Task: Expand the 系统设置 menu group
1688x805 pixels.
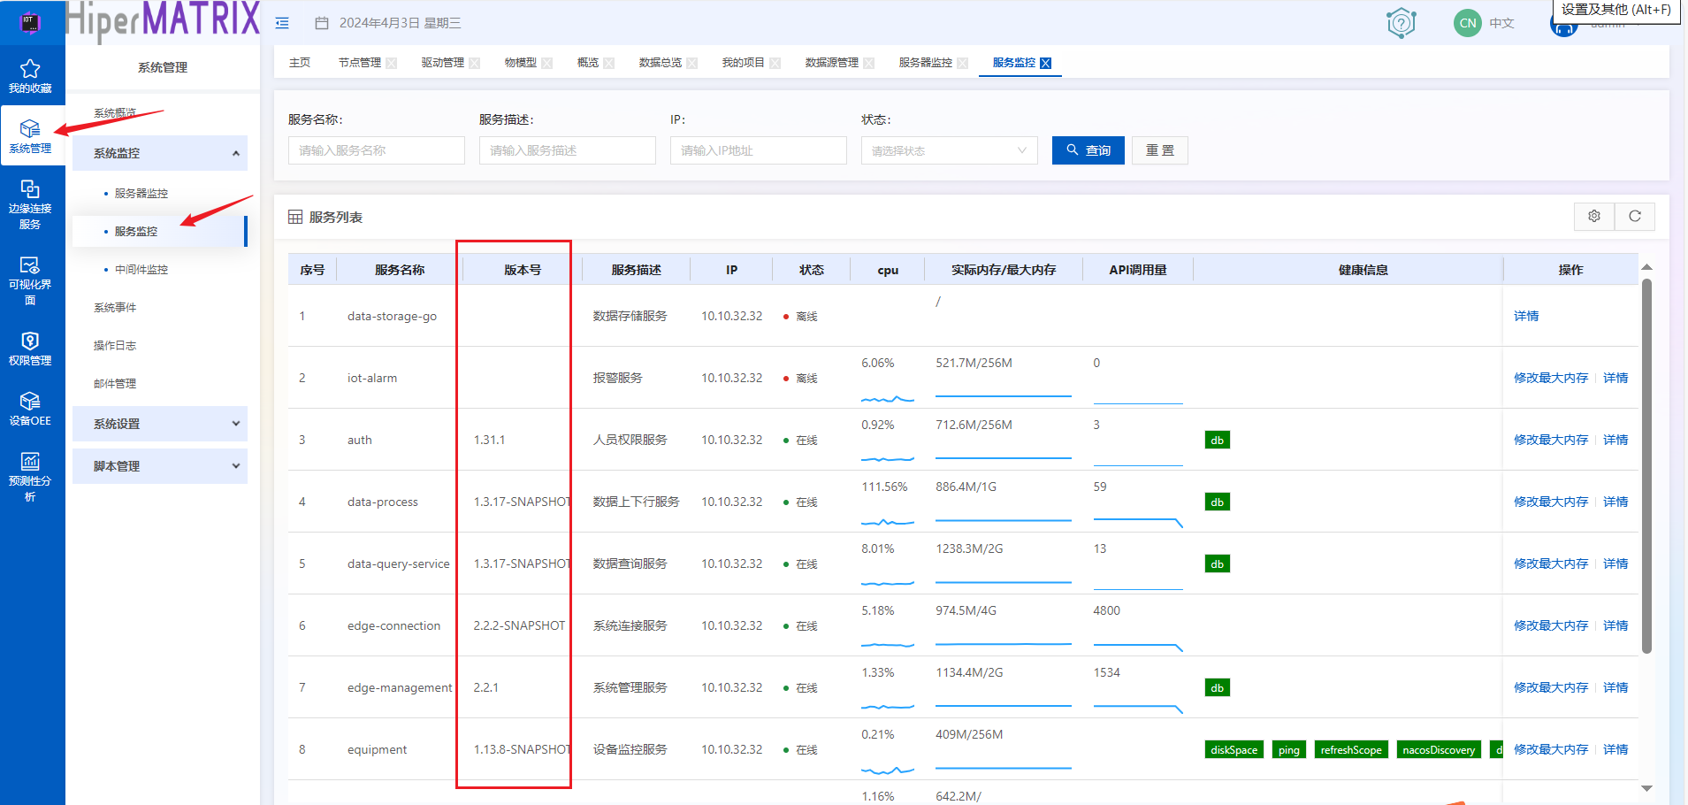Action: [160, 424]
